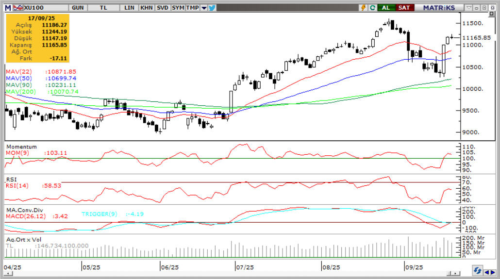Refresh chart with the green reload icon

pyautogui.click(x=372, y=8)
